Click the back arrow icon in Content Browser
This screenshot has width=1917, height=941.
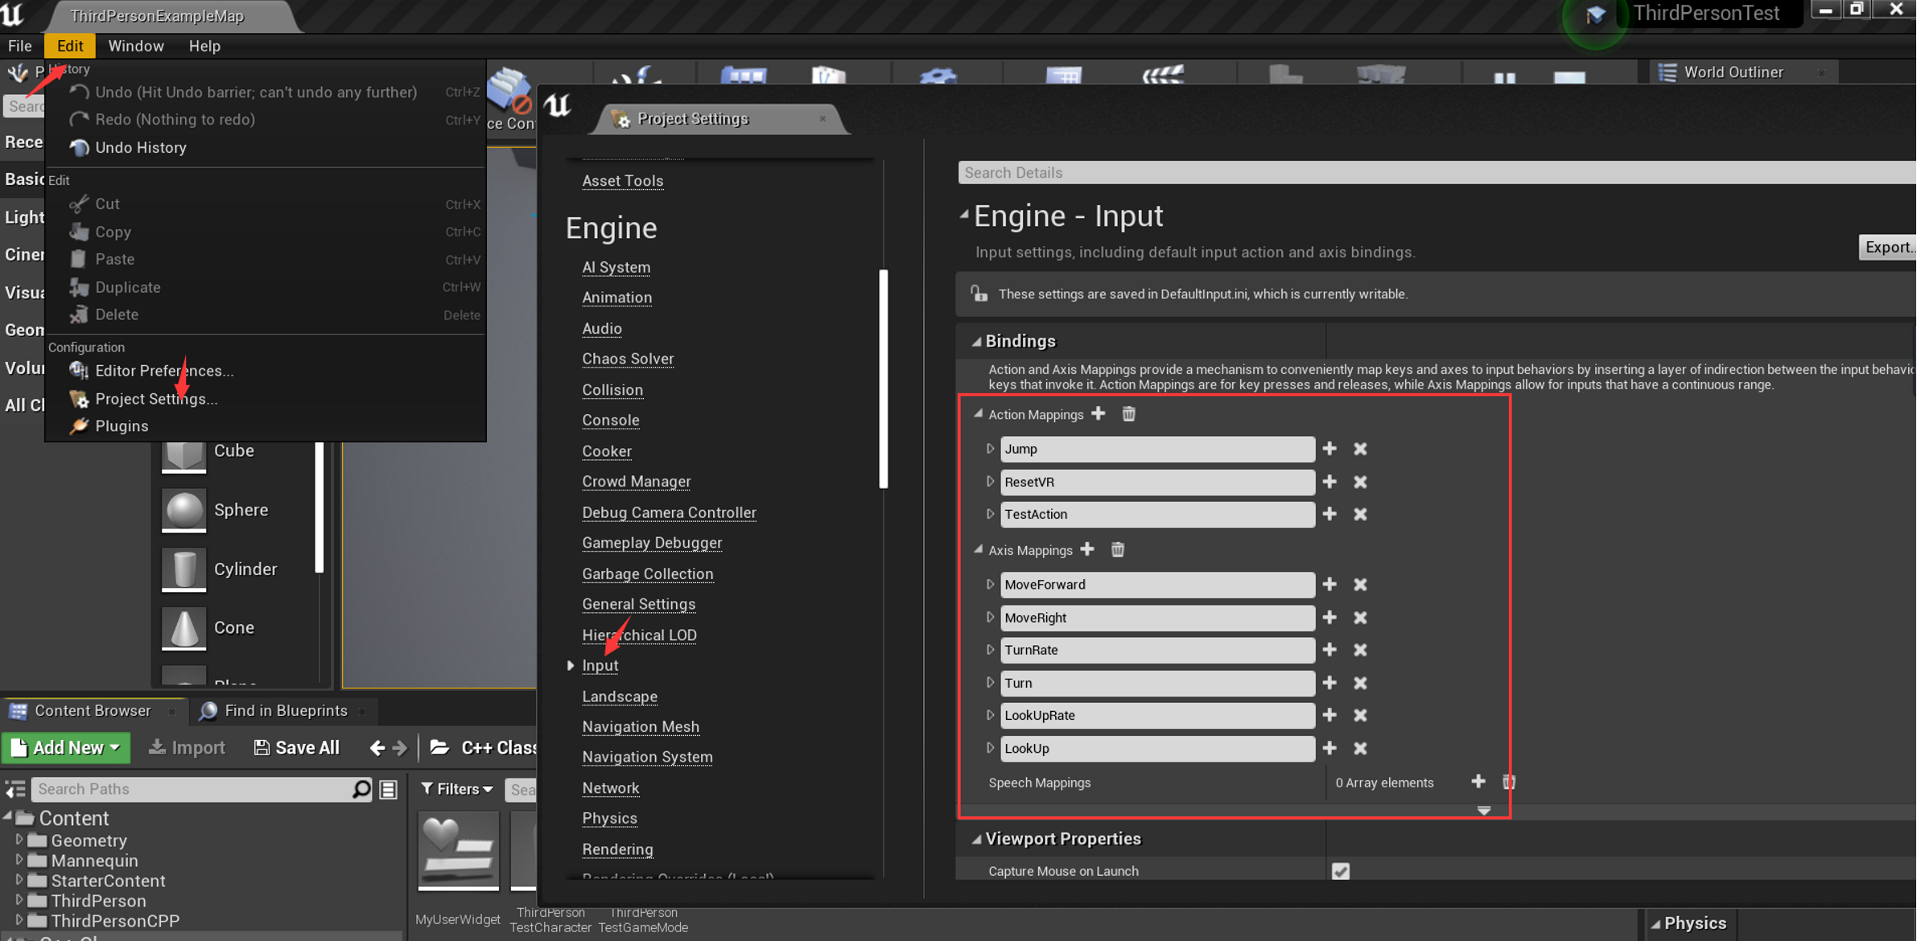click(x=378, y=747)
